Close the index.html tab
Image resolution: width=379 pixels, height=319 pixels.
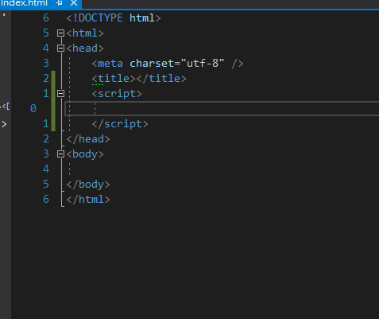(x=74, y=3)
